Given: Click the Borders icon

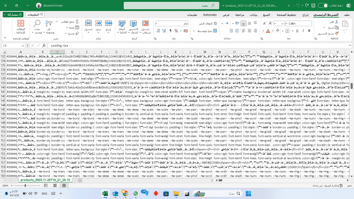Looking at the screenshot, I should point(287,31).
